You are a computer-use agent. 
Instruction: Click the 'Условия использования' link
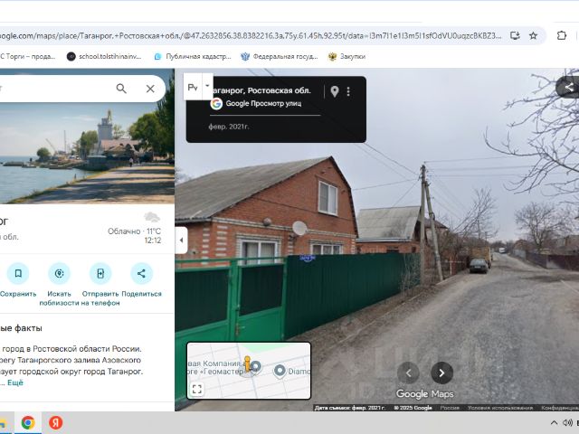[x=500, y=408]
